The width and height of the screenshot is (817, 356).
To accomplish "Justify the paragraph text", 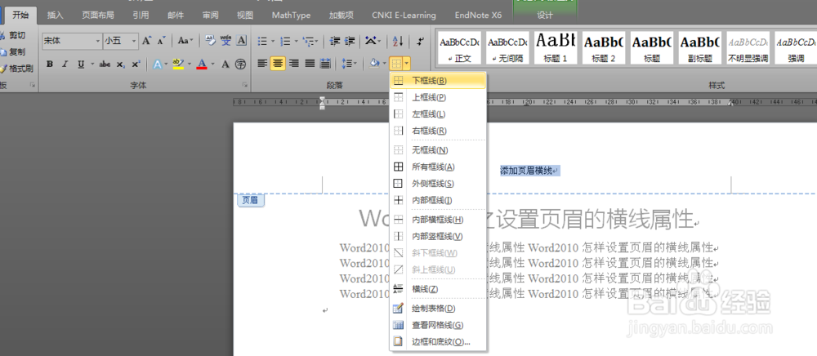I will coord(310,64).
